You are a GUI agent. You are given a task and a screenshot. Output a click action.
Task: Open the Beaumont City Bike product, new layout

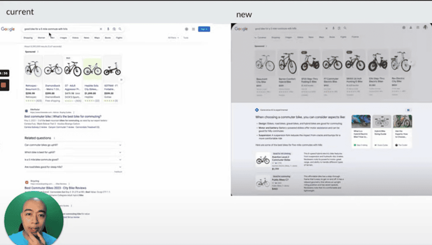click(x=265, y=73)
